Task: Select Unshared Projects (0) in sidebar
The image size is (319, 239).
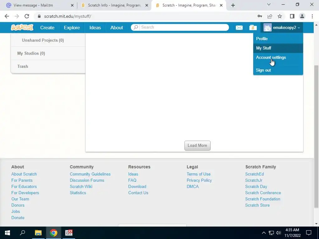Action: 48,40
